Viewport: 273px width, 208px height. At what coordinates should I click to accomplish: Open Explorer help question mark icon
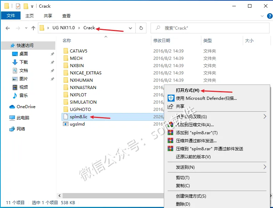(270, 16)
